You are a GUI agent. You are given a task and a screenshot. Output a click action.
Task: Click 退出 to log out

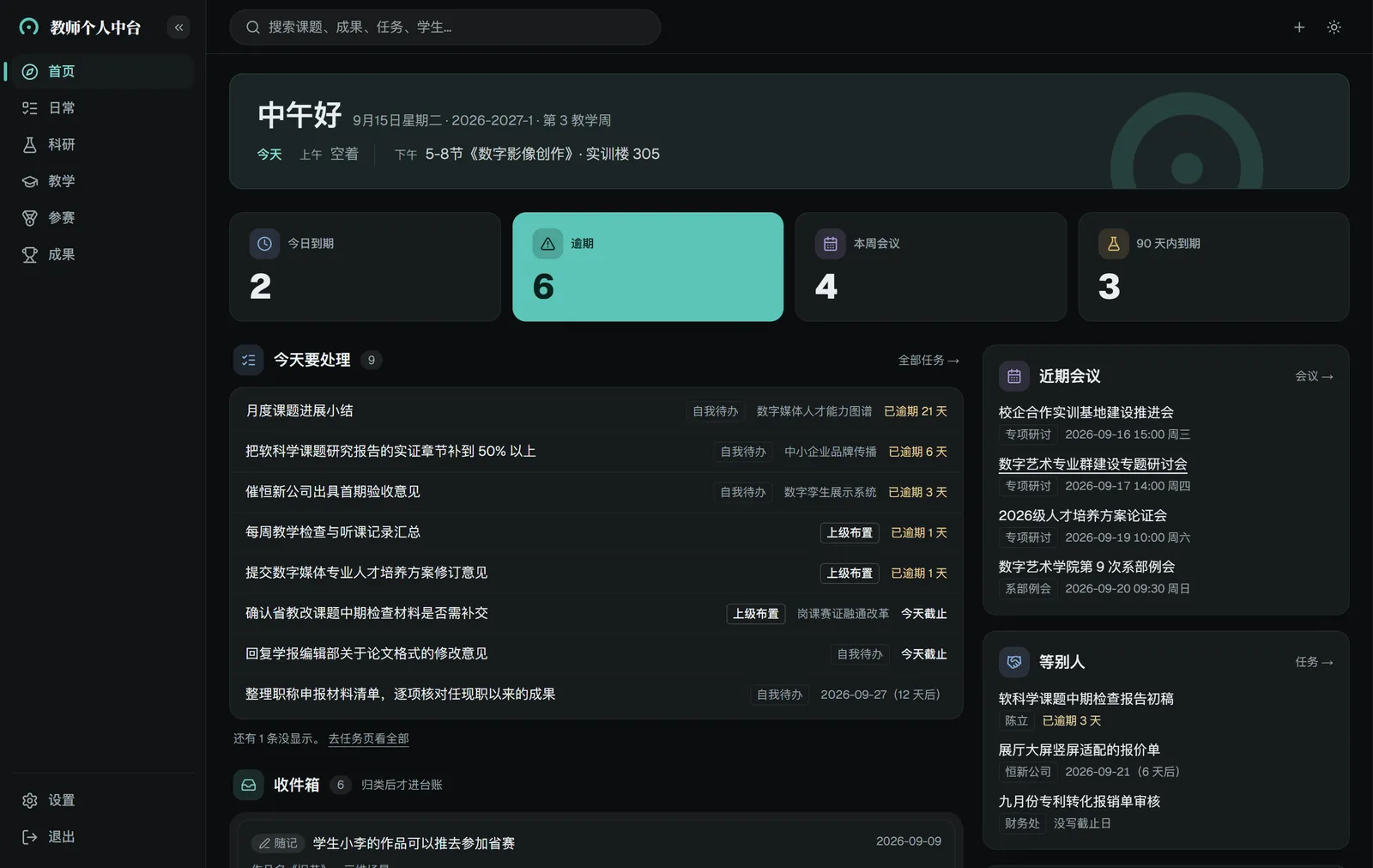click(102, 837)
